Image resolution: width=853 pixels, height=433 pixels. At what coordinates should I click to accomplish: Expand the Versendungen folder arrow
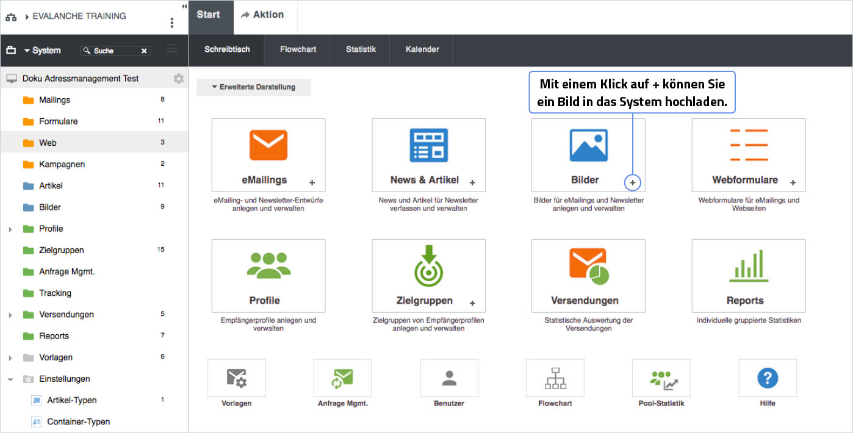pos(10,315)
